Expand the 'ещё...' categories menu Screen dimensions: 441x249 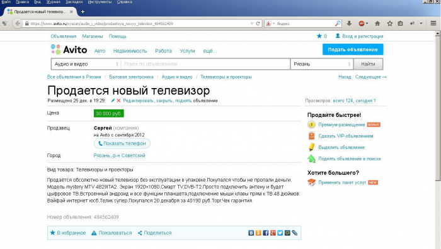tap(210, 51)
